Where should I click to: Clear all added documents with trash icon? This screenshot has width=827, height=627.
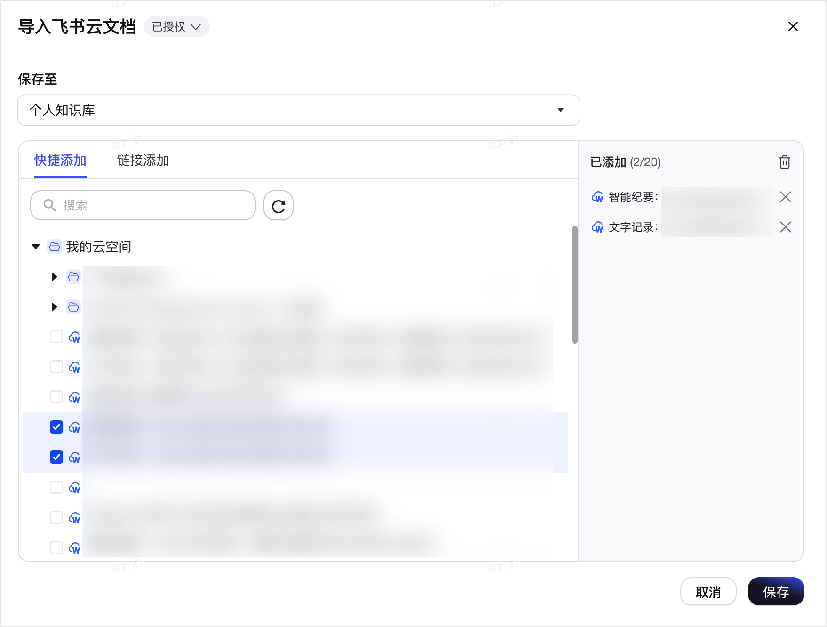point(784,162)
